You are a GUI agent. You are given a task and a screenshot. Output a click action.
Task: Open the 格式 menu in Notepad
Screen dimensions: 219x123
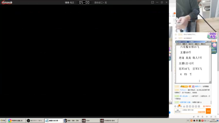[x=191, y=44]
